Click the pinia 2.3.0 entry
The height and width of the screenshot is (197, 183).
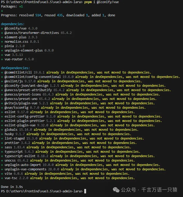[x=14, y=46]
